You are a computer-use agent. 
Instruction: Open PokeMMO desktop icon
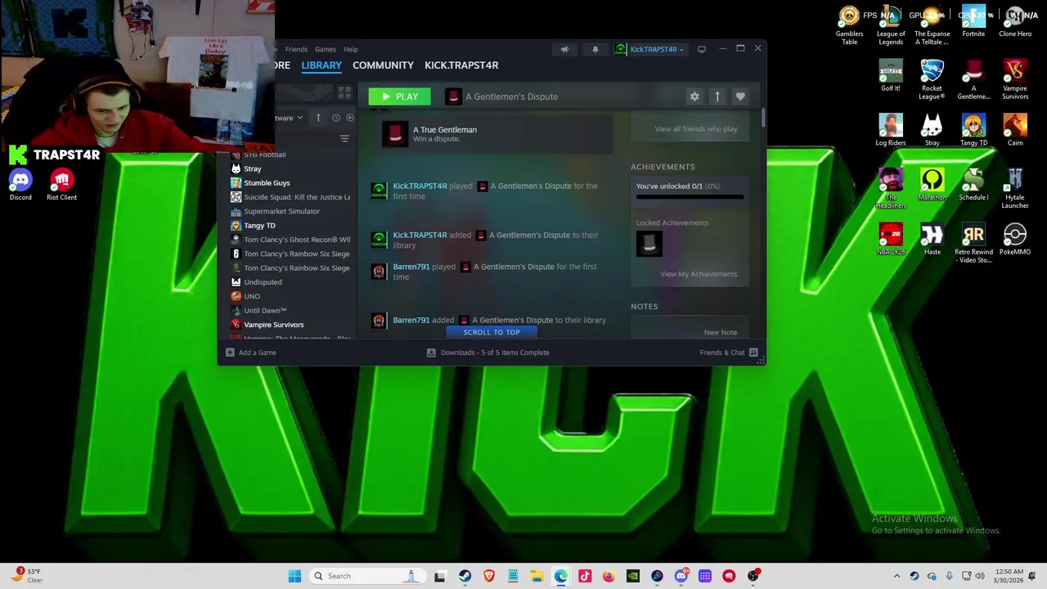click(x=1015, y=240)
